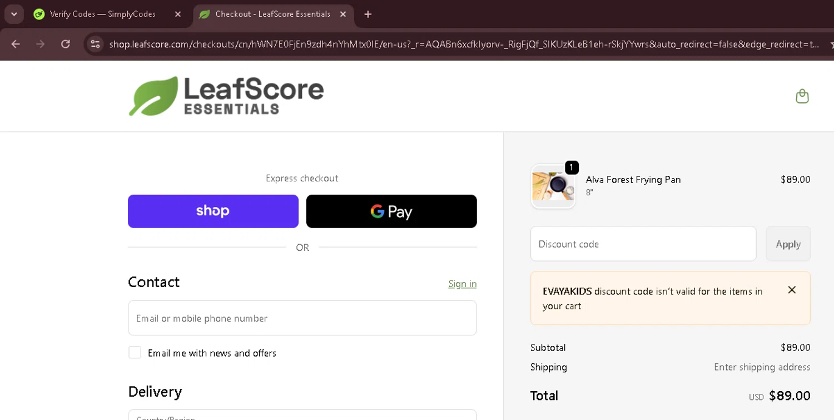Focus the Discount code field
Screen dimensions: 834x420
pyautogui.click(x=643, y=244)
